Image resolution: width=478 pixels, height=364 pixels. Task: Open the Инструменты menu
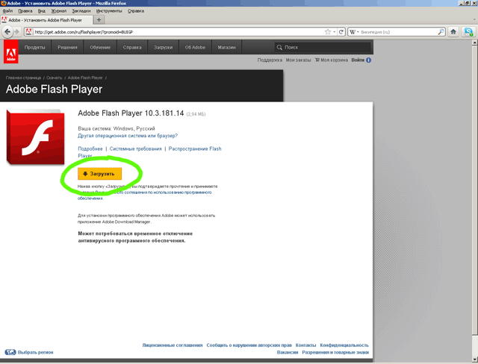[109, 12]
